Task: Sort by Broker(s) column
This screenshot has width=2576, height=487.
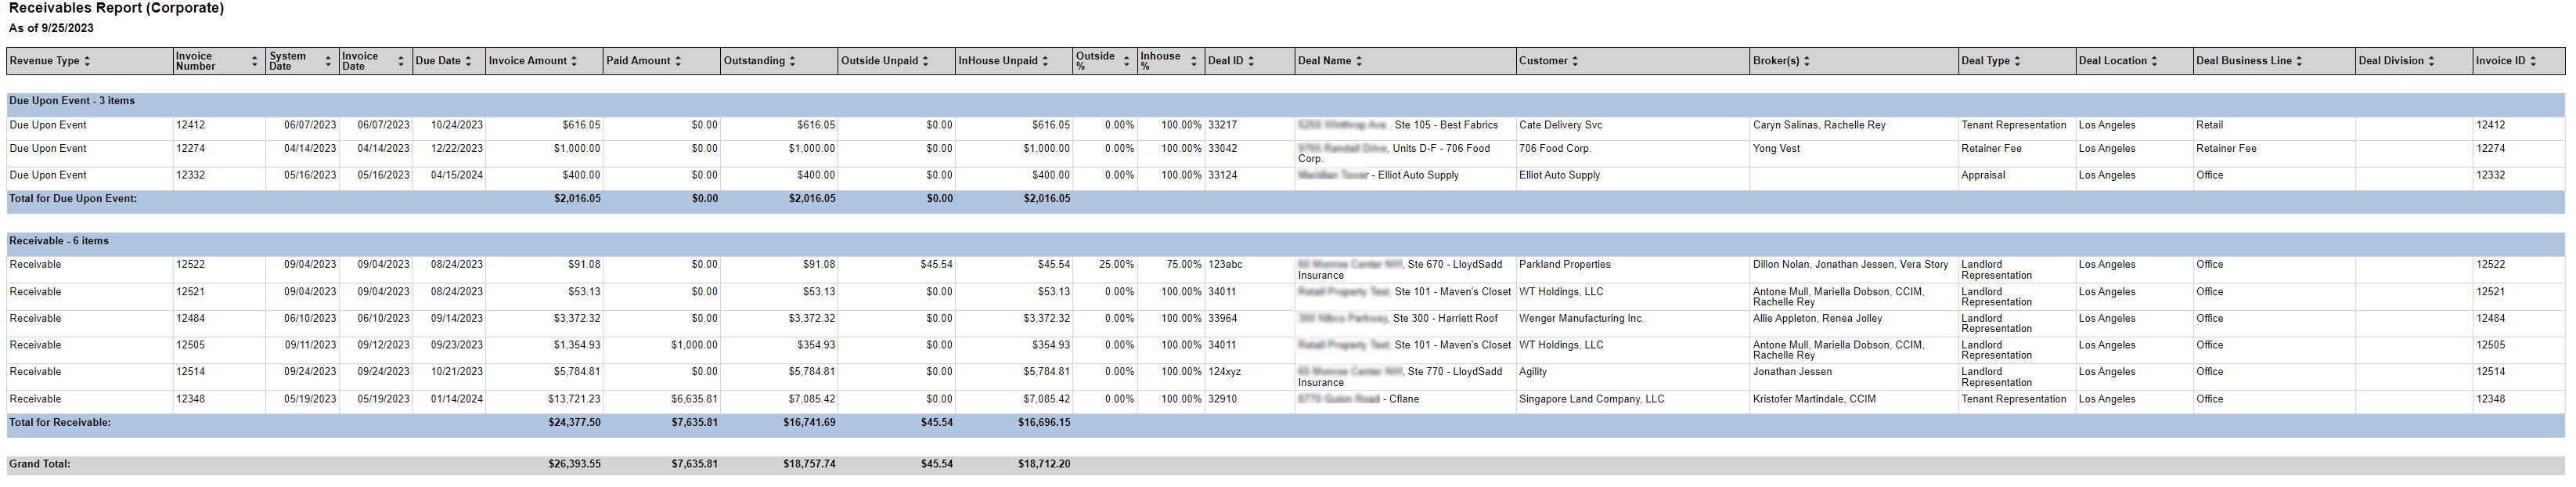Action: tap(1807, 61)
